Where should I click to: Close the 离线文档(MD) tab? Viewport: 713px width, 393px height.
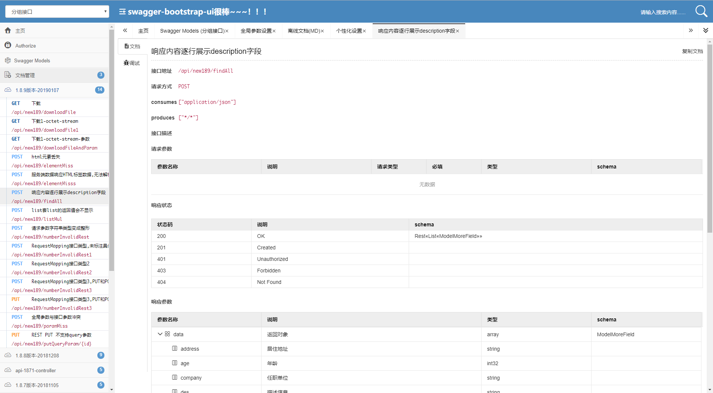[x=322, y=31]
